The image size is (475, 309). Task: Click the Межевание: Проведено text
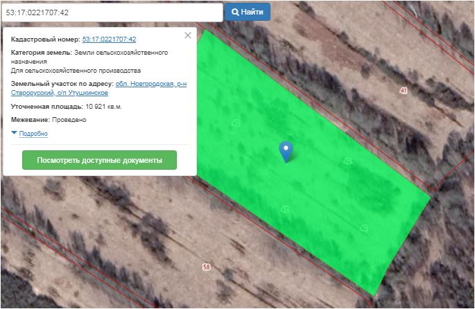coord(49,120)
